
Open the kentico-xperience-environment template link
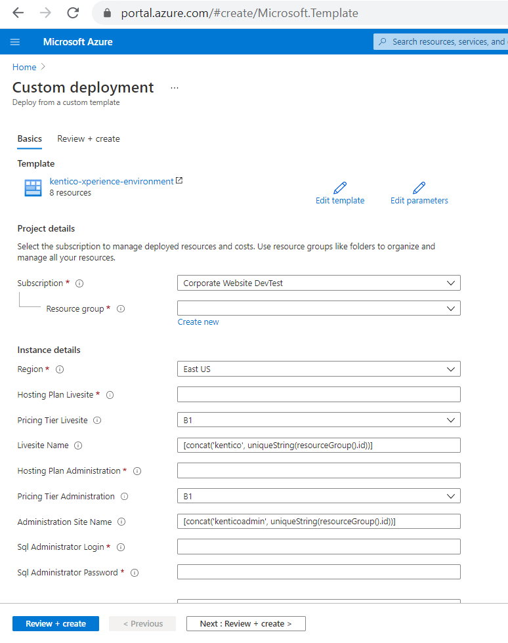click(x=111, y=181)
